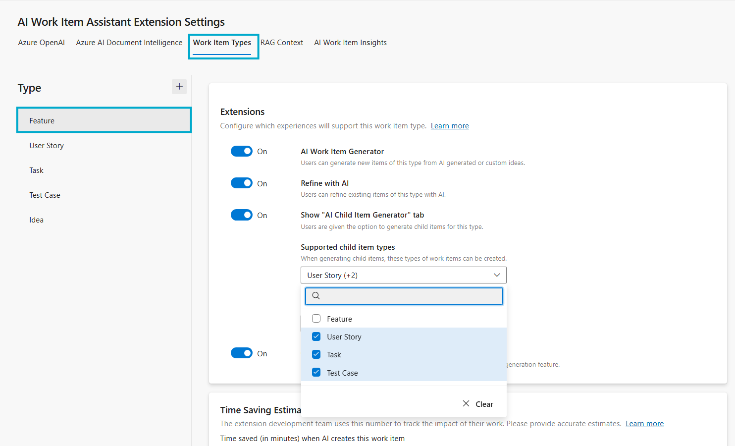Screen dimensions: 735x446
Task: Click the chevron on the child item types dropdown
Action: [497, 275]
